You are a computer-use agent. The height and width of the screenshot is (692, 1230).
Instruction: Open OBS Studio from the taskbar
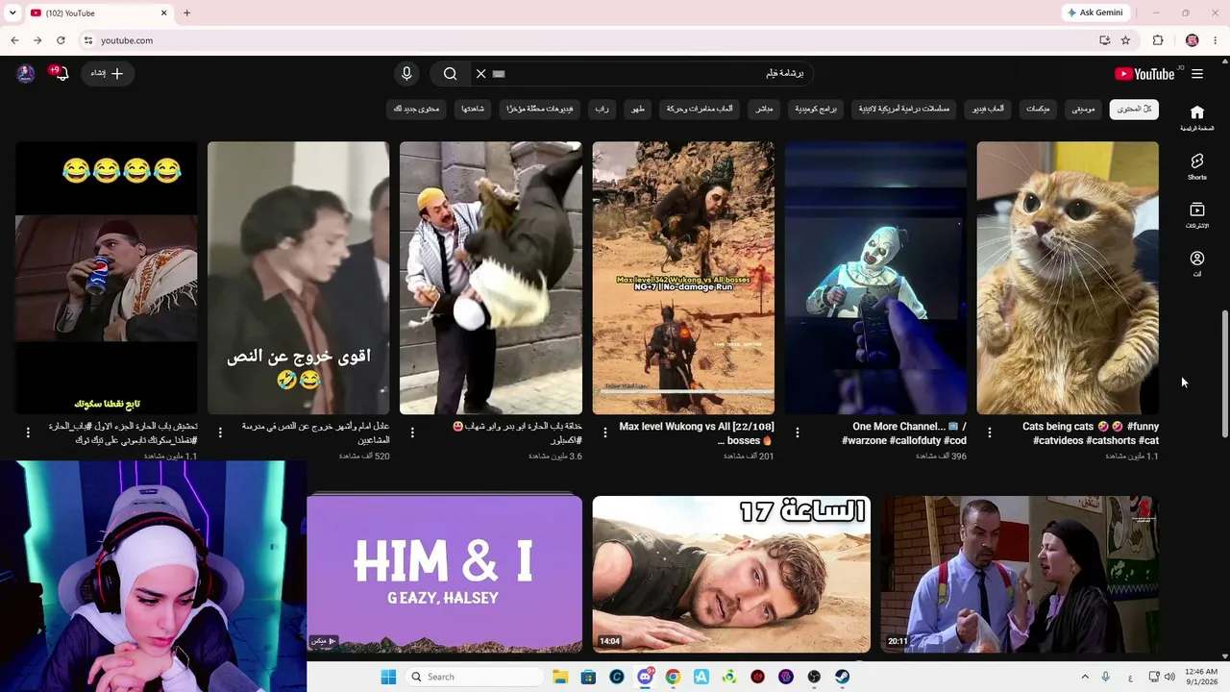point(814,677)
